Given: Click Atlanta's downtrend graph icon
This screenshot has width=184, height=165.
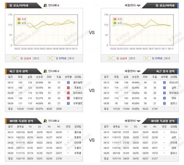Looking at the screenshot, I should (x=147, y=58).
